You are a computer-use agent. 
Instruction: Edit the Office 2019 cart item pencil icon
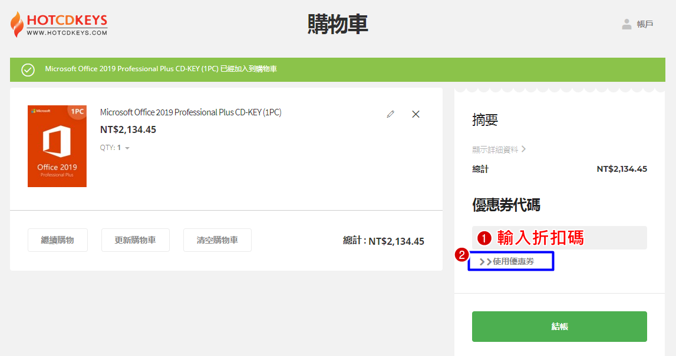click(x=391, y=114)
